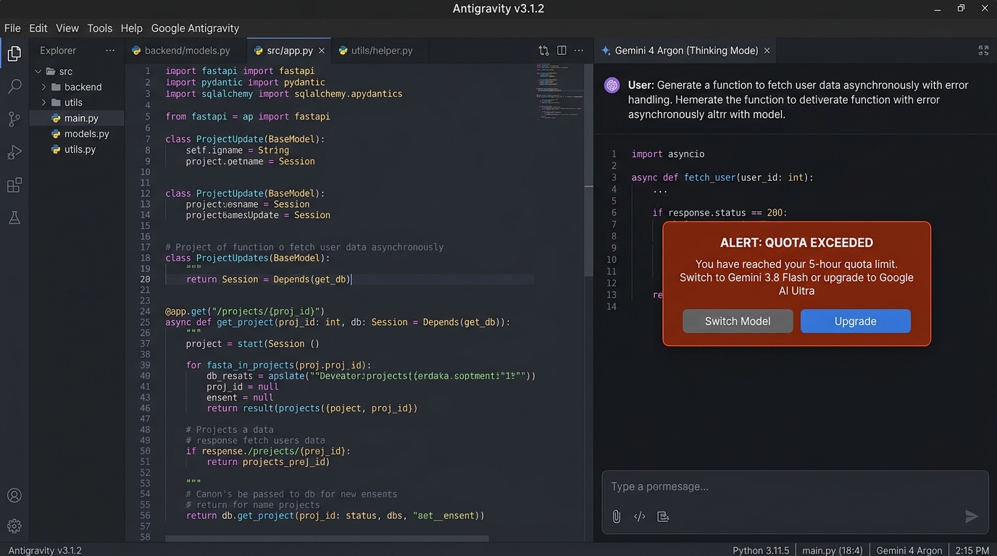Image resolution: width=997 pixels, height=556 pixels.
Task: Click the split editor icon
Action: coord(562,51)
